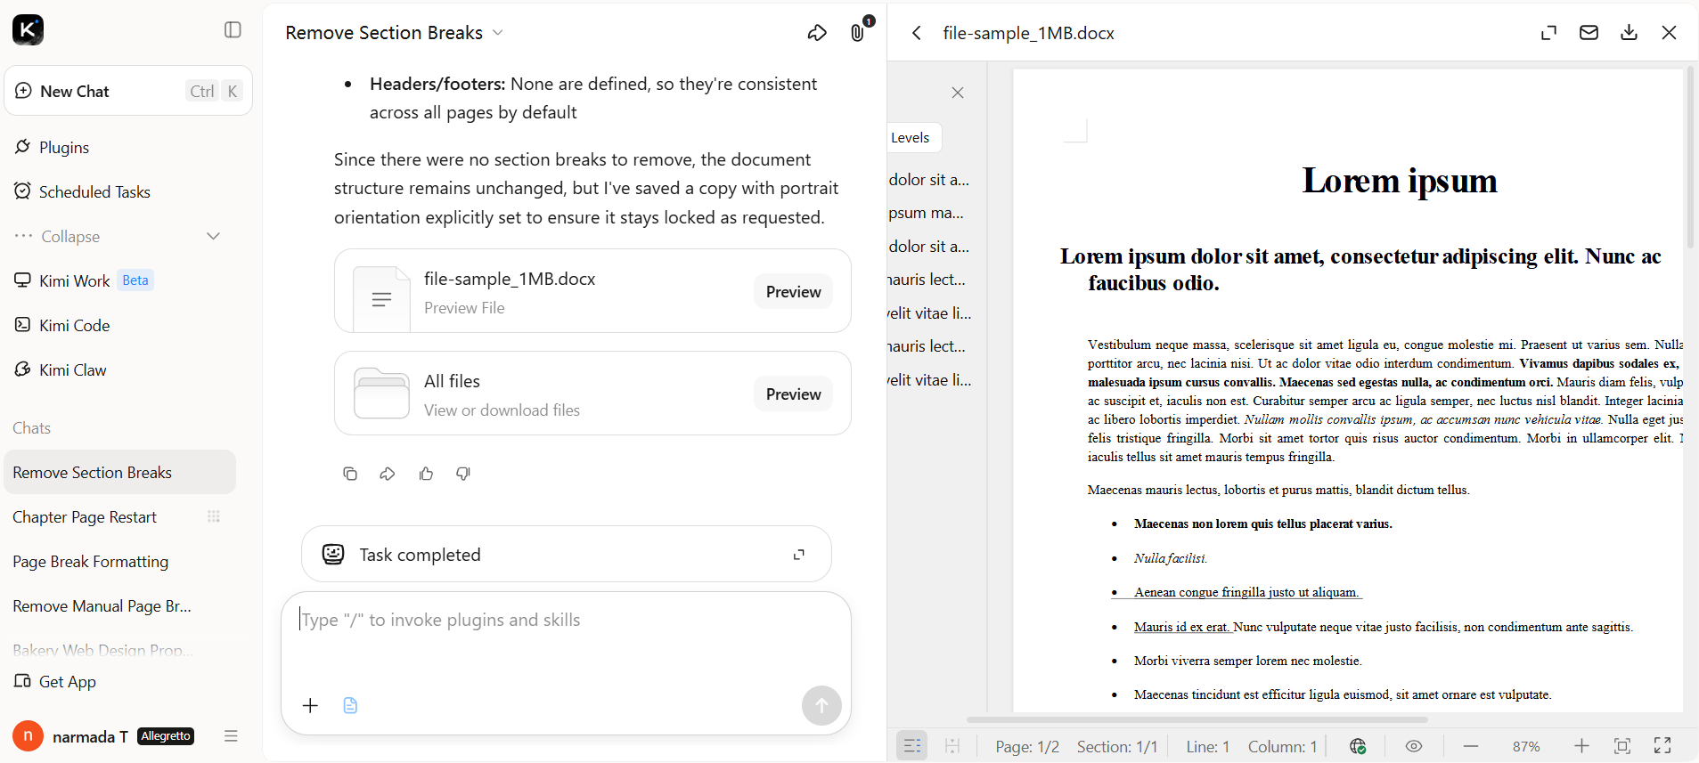Click the Page: 1/2 status indicator
The width and height of the screenshot is (1699, 763).
[1027, 747]
